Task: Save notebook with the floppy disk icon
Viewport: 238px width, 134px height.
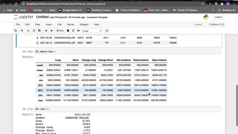Action: 16,31
